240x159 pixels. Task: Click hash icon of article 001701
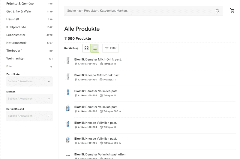76,80
